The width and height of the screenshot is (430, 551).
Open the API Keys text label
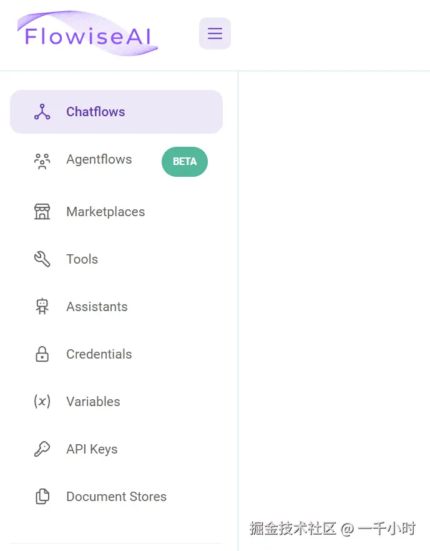(92, 449)
